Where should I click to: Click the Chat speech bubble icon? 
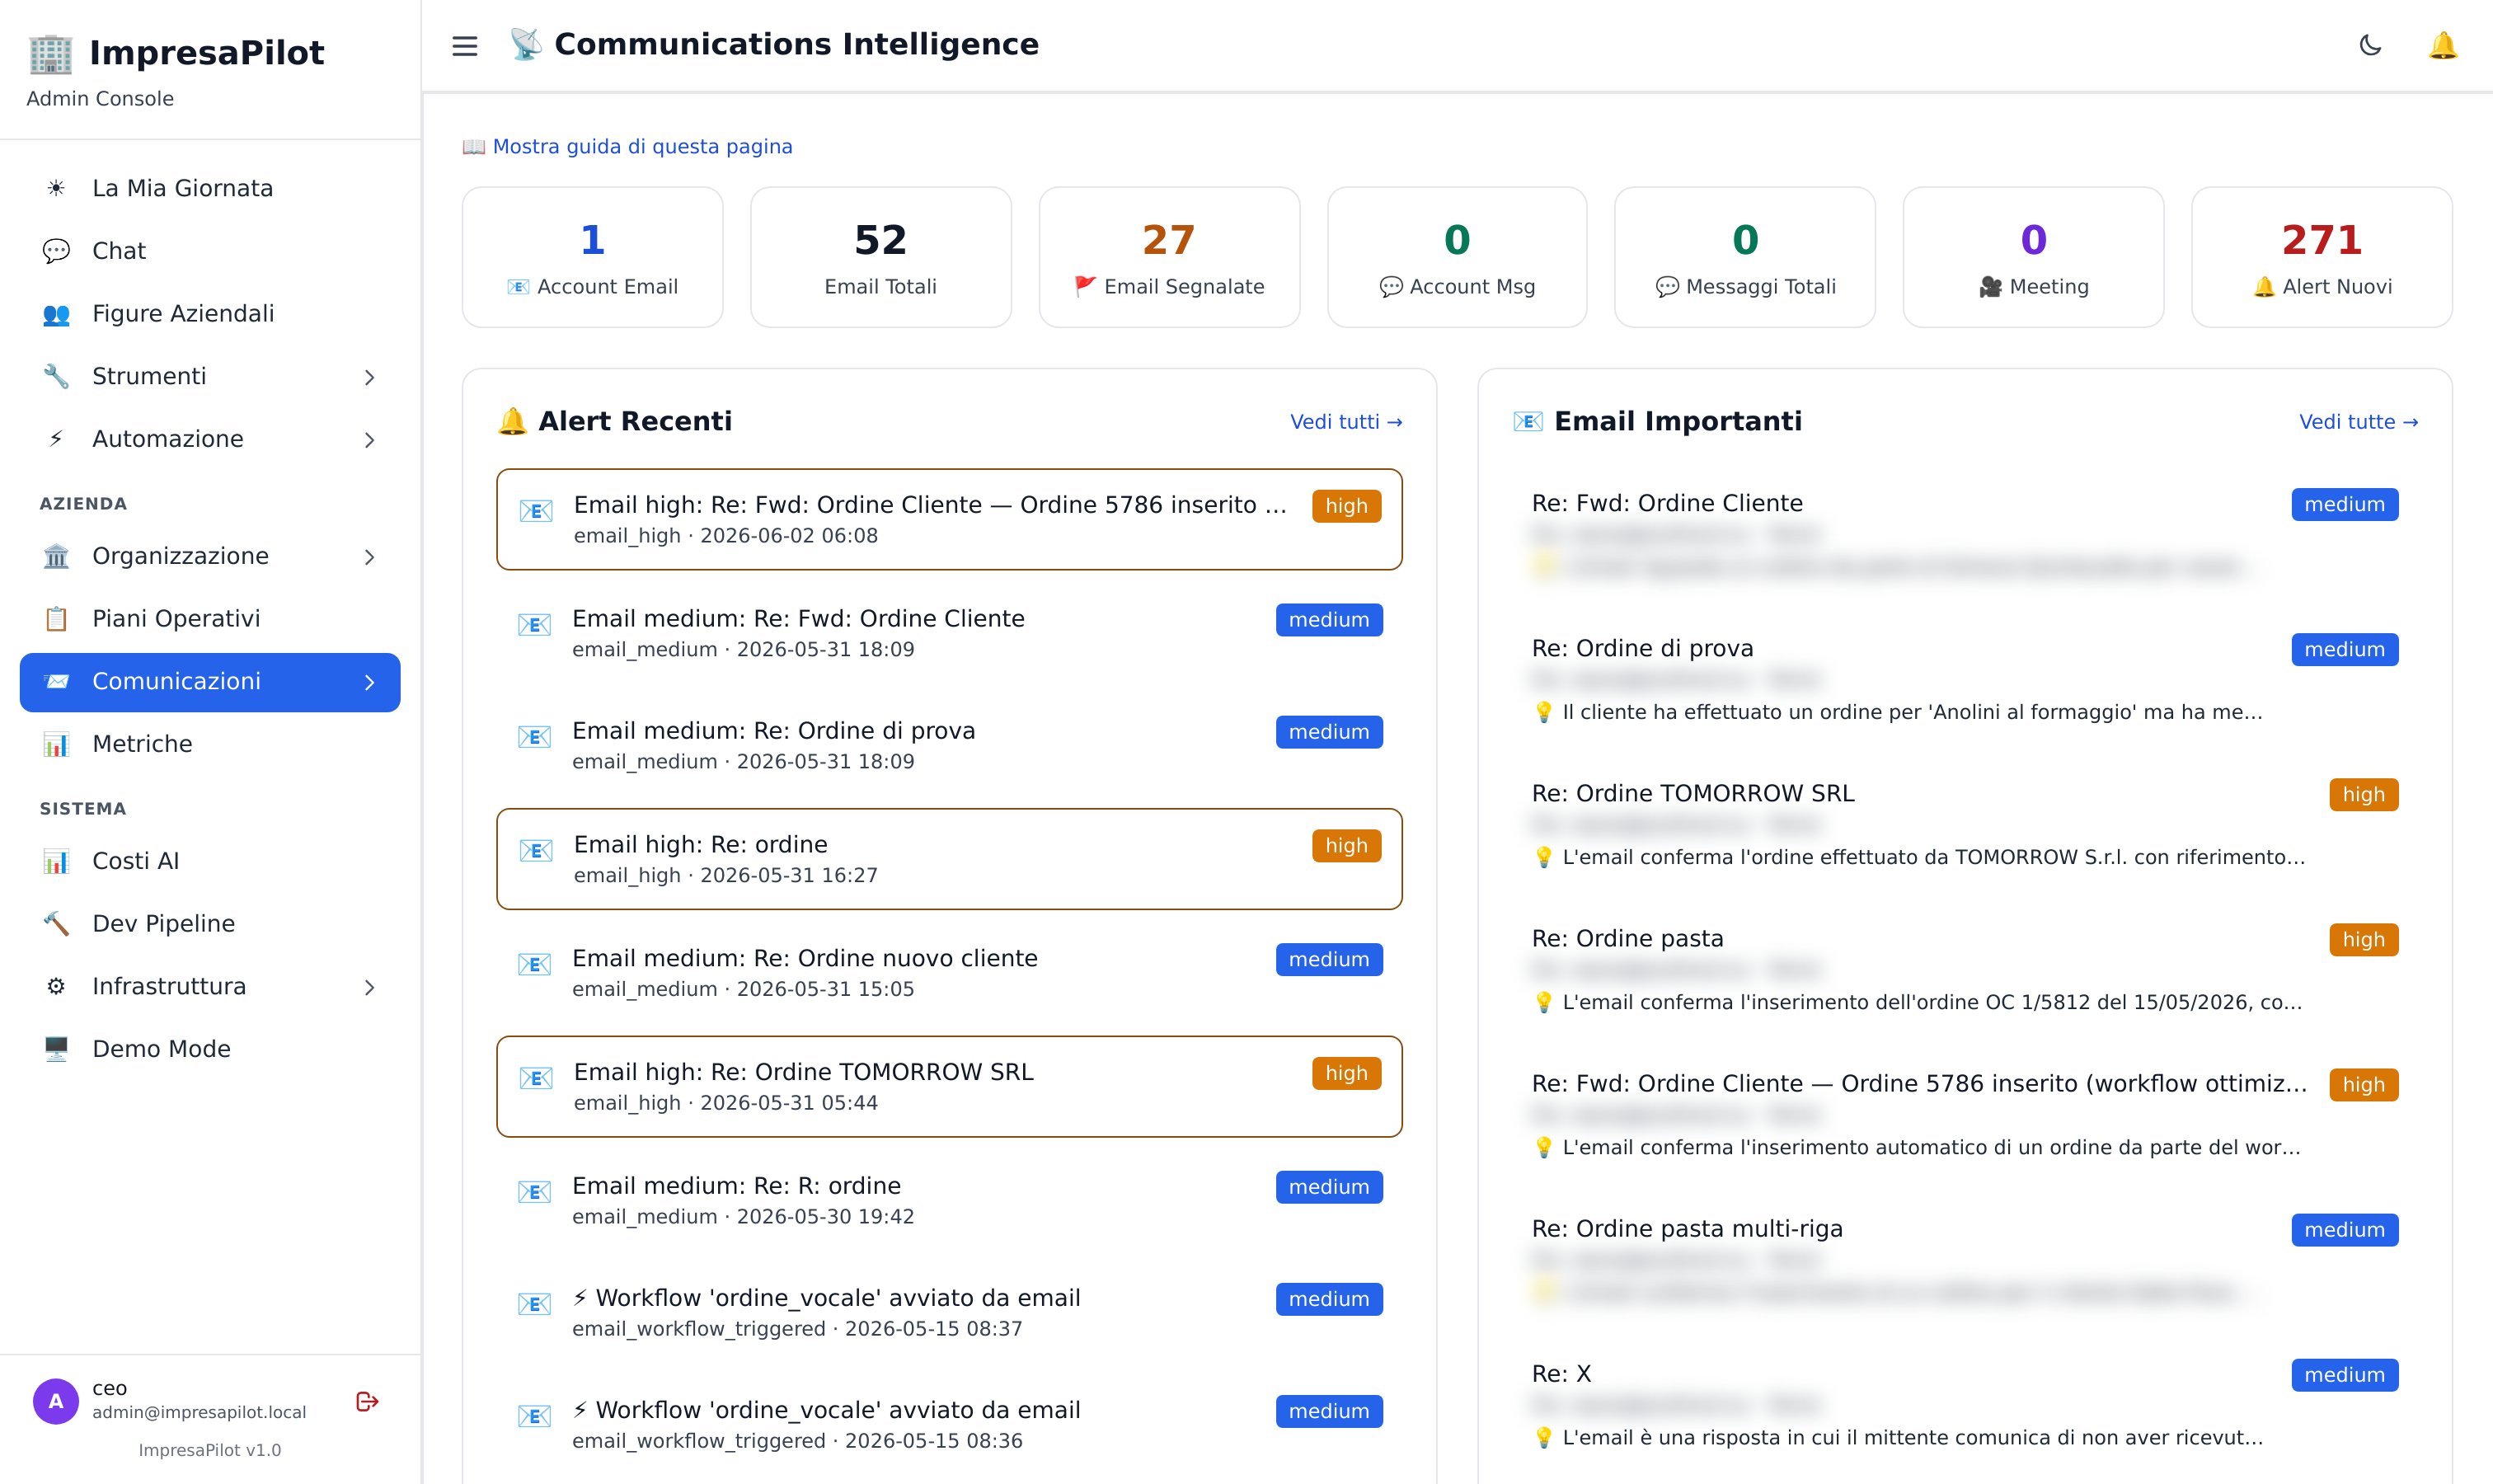56,251
